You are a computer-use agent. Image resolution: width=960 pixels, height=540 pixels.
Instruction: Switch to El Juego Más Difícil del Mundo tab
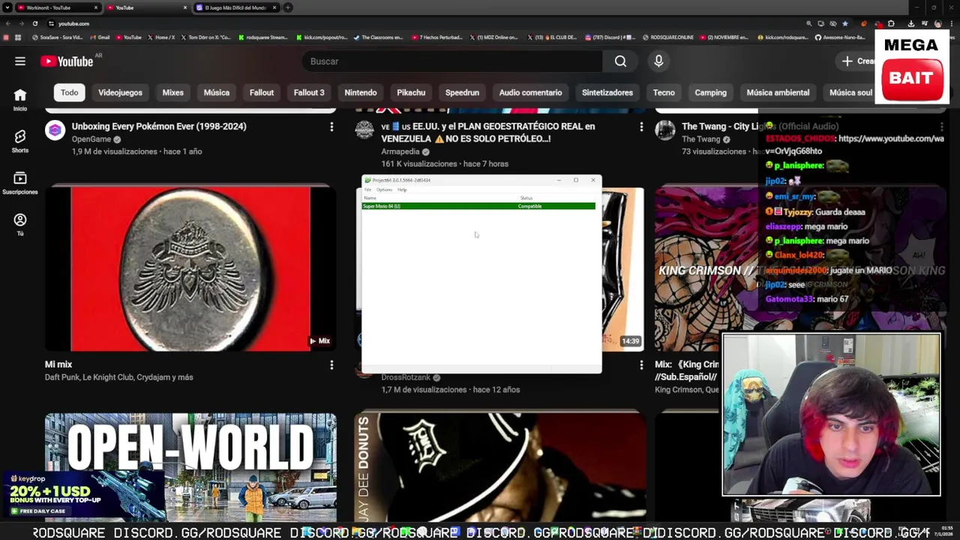pyautogui.click(x=235, y=7)
